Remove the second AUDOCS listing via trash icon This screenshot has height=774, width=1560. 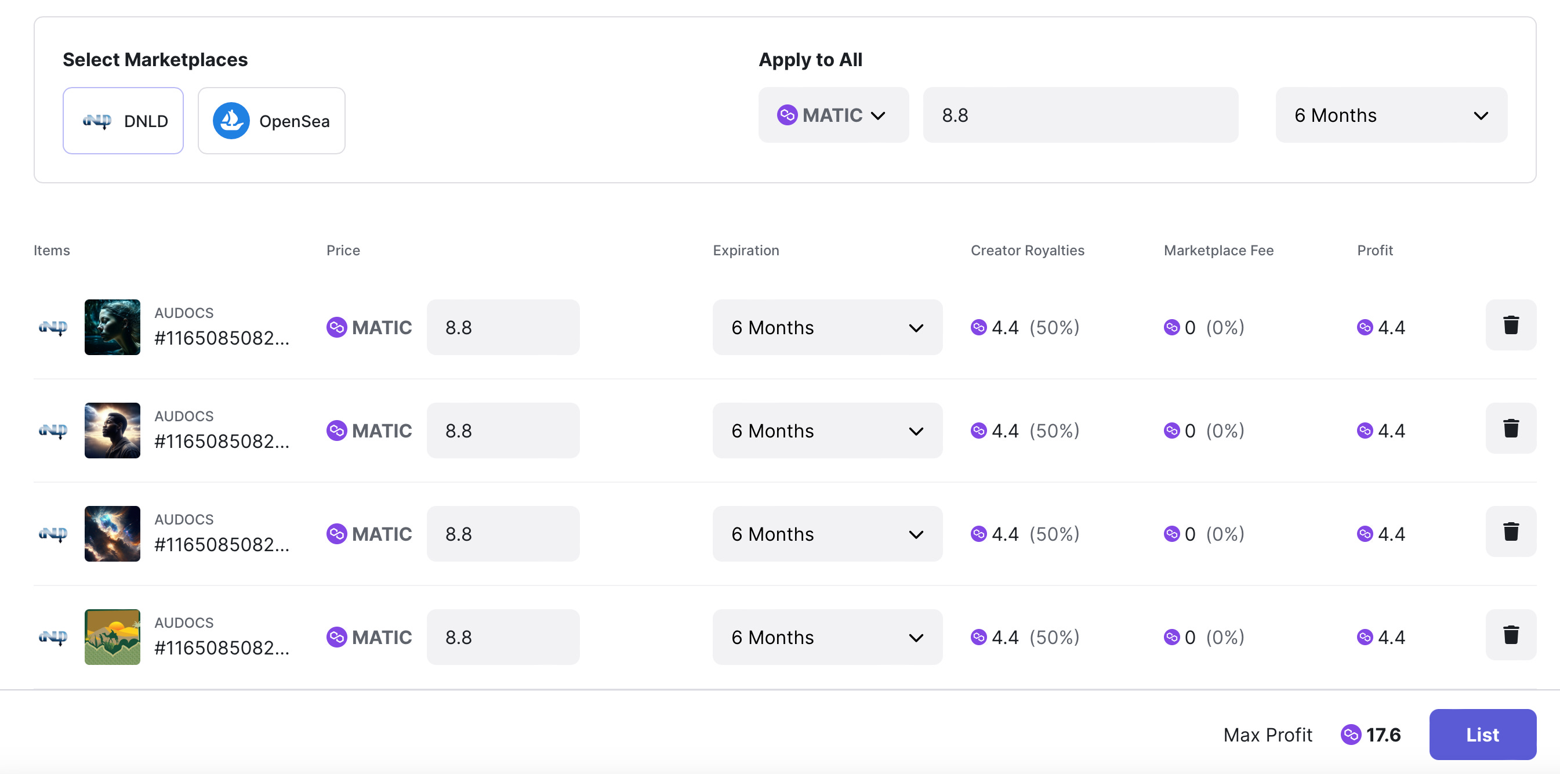[1510, 429]
